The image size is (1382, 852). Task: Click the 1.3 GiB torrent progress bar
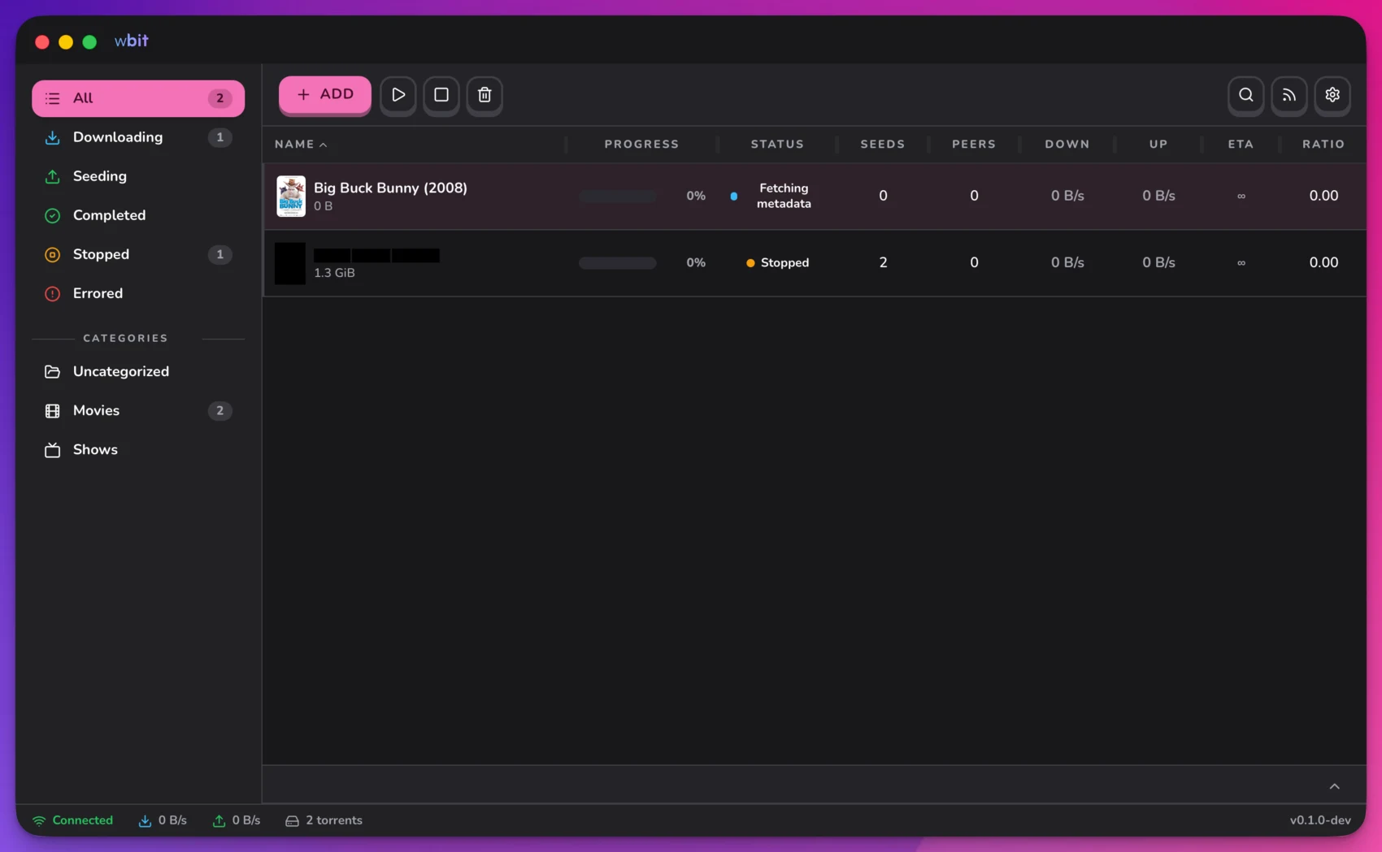pyautogui.click(x=618, y=263)
